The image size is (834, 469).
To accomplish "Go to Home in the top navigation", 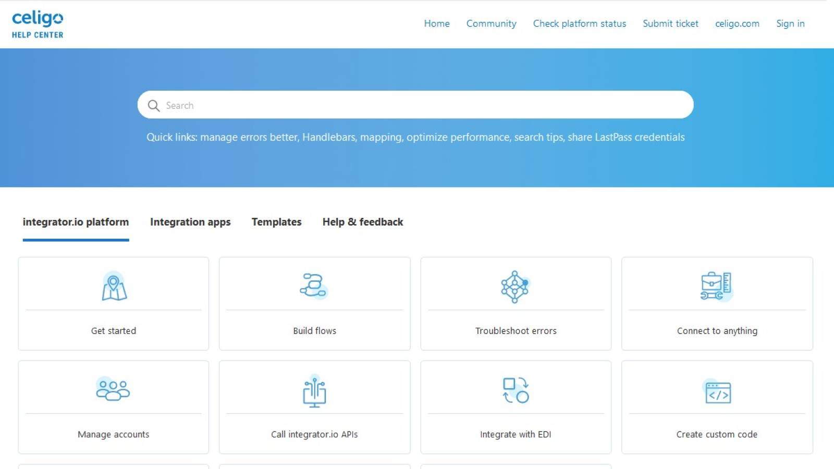I will tap(437, 23).
